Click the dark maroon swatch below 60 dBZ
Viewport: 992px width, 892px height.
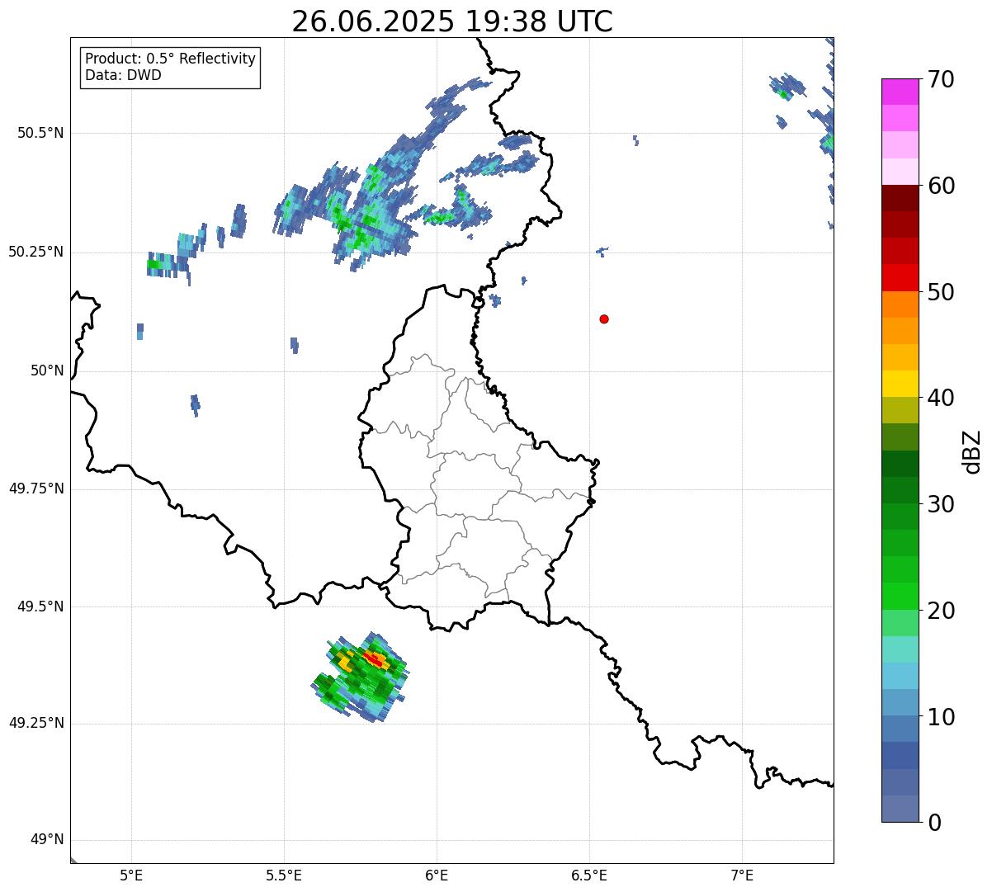pyautogui.click(x=900, y=198)
